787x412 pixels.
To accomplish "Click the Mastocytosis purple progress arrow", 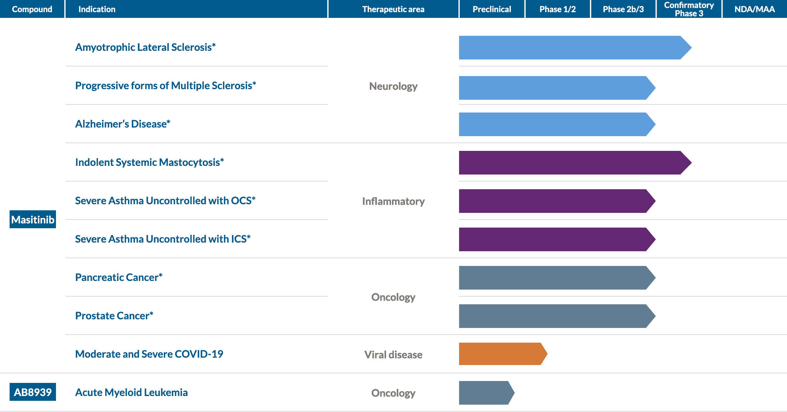I will (575, 163).
